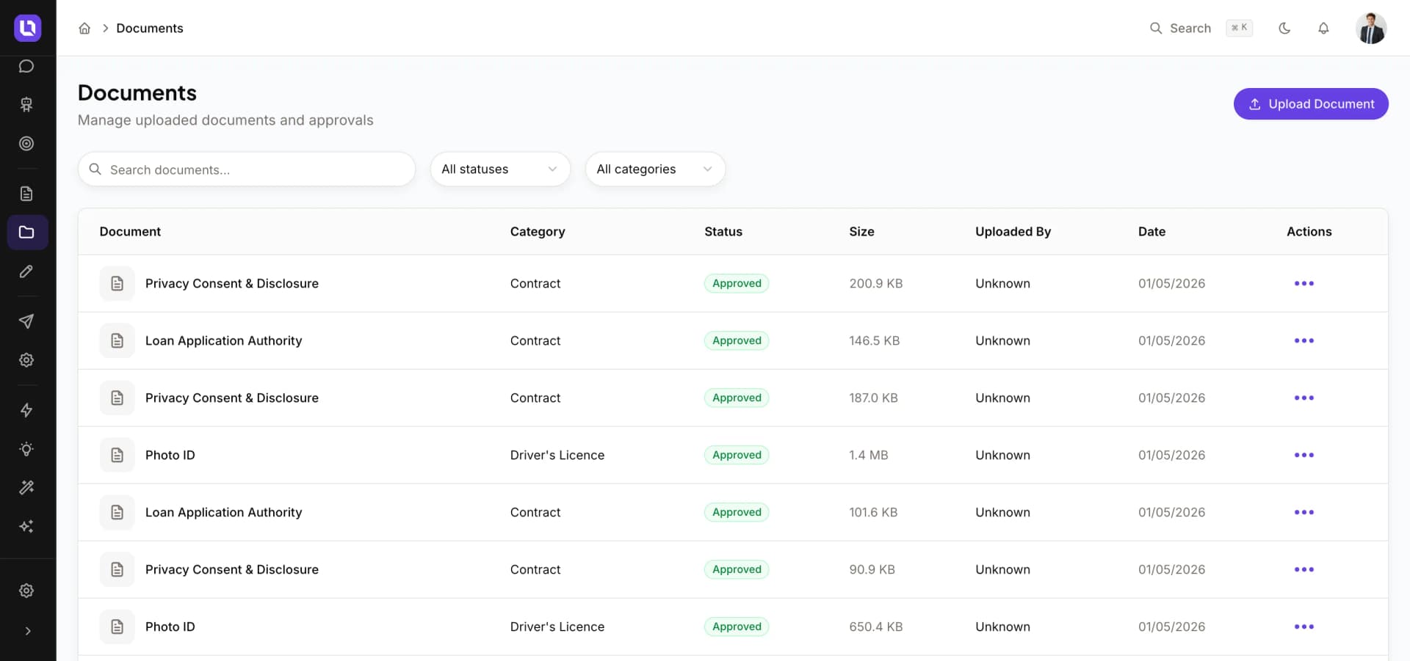
Task: Open the gear icon below the paper plane
Action: point(26,360)
